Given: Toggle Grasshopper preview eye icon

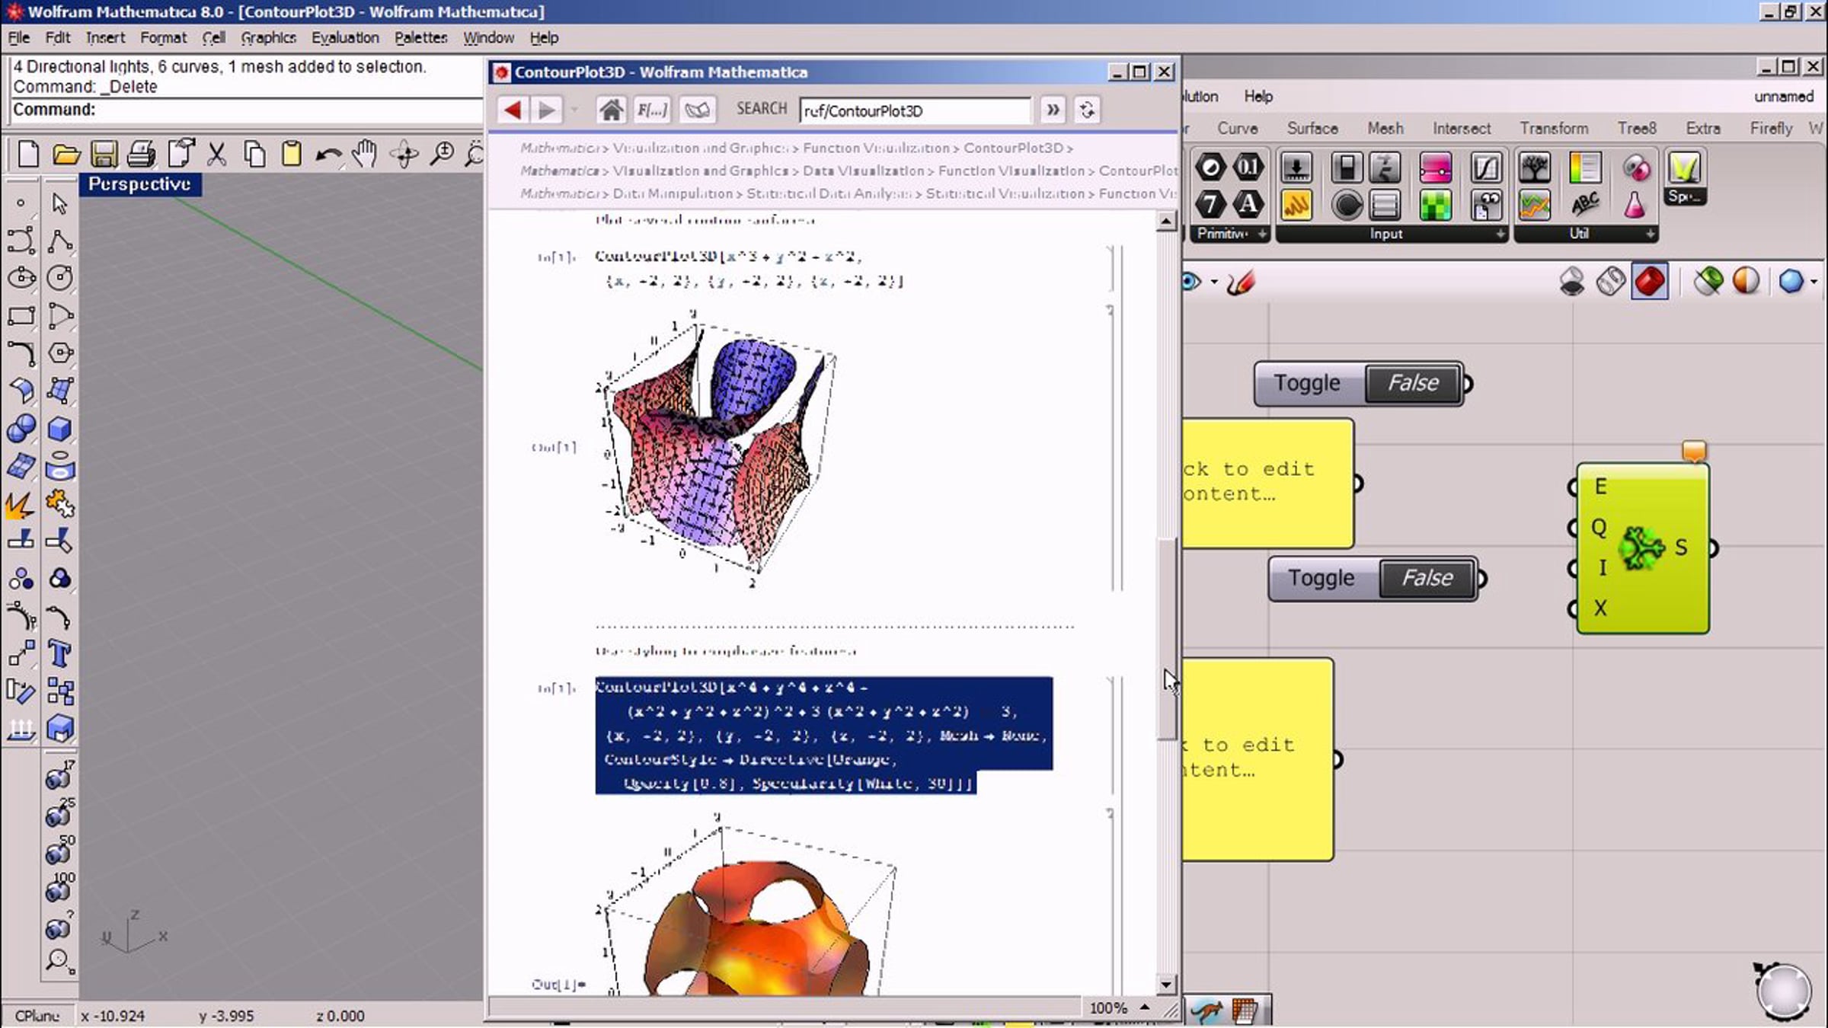Looking at the screenshot, I should tap(1192, 283).
